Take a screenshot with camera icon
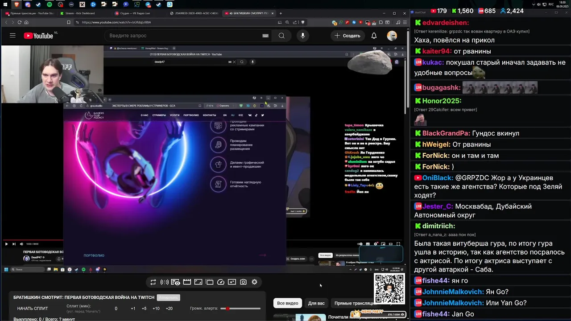The image size is (571, 321). 243,282
